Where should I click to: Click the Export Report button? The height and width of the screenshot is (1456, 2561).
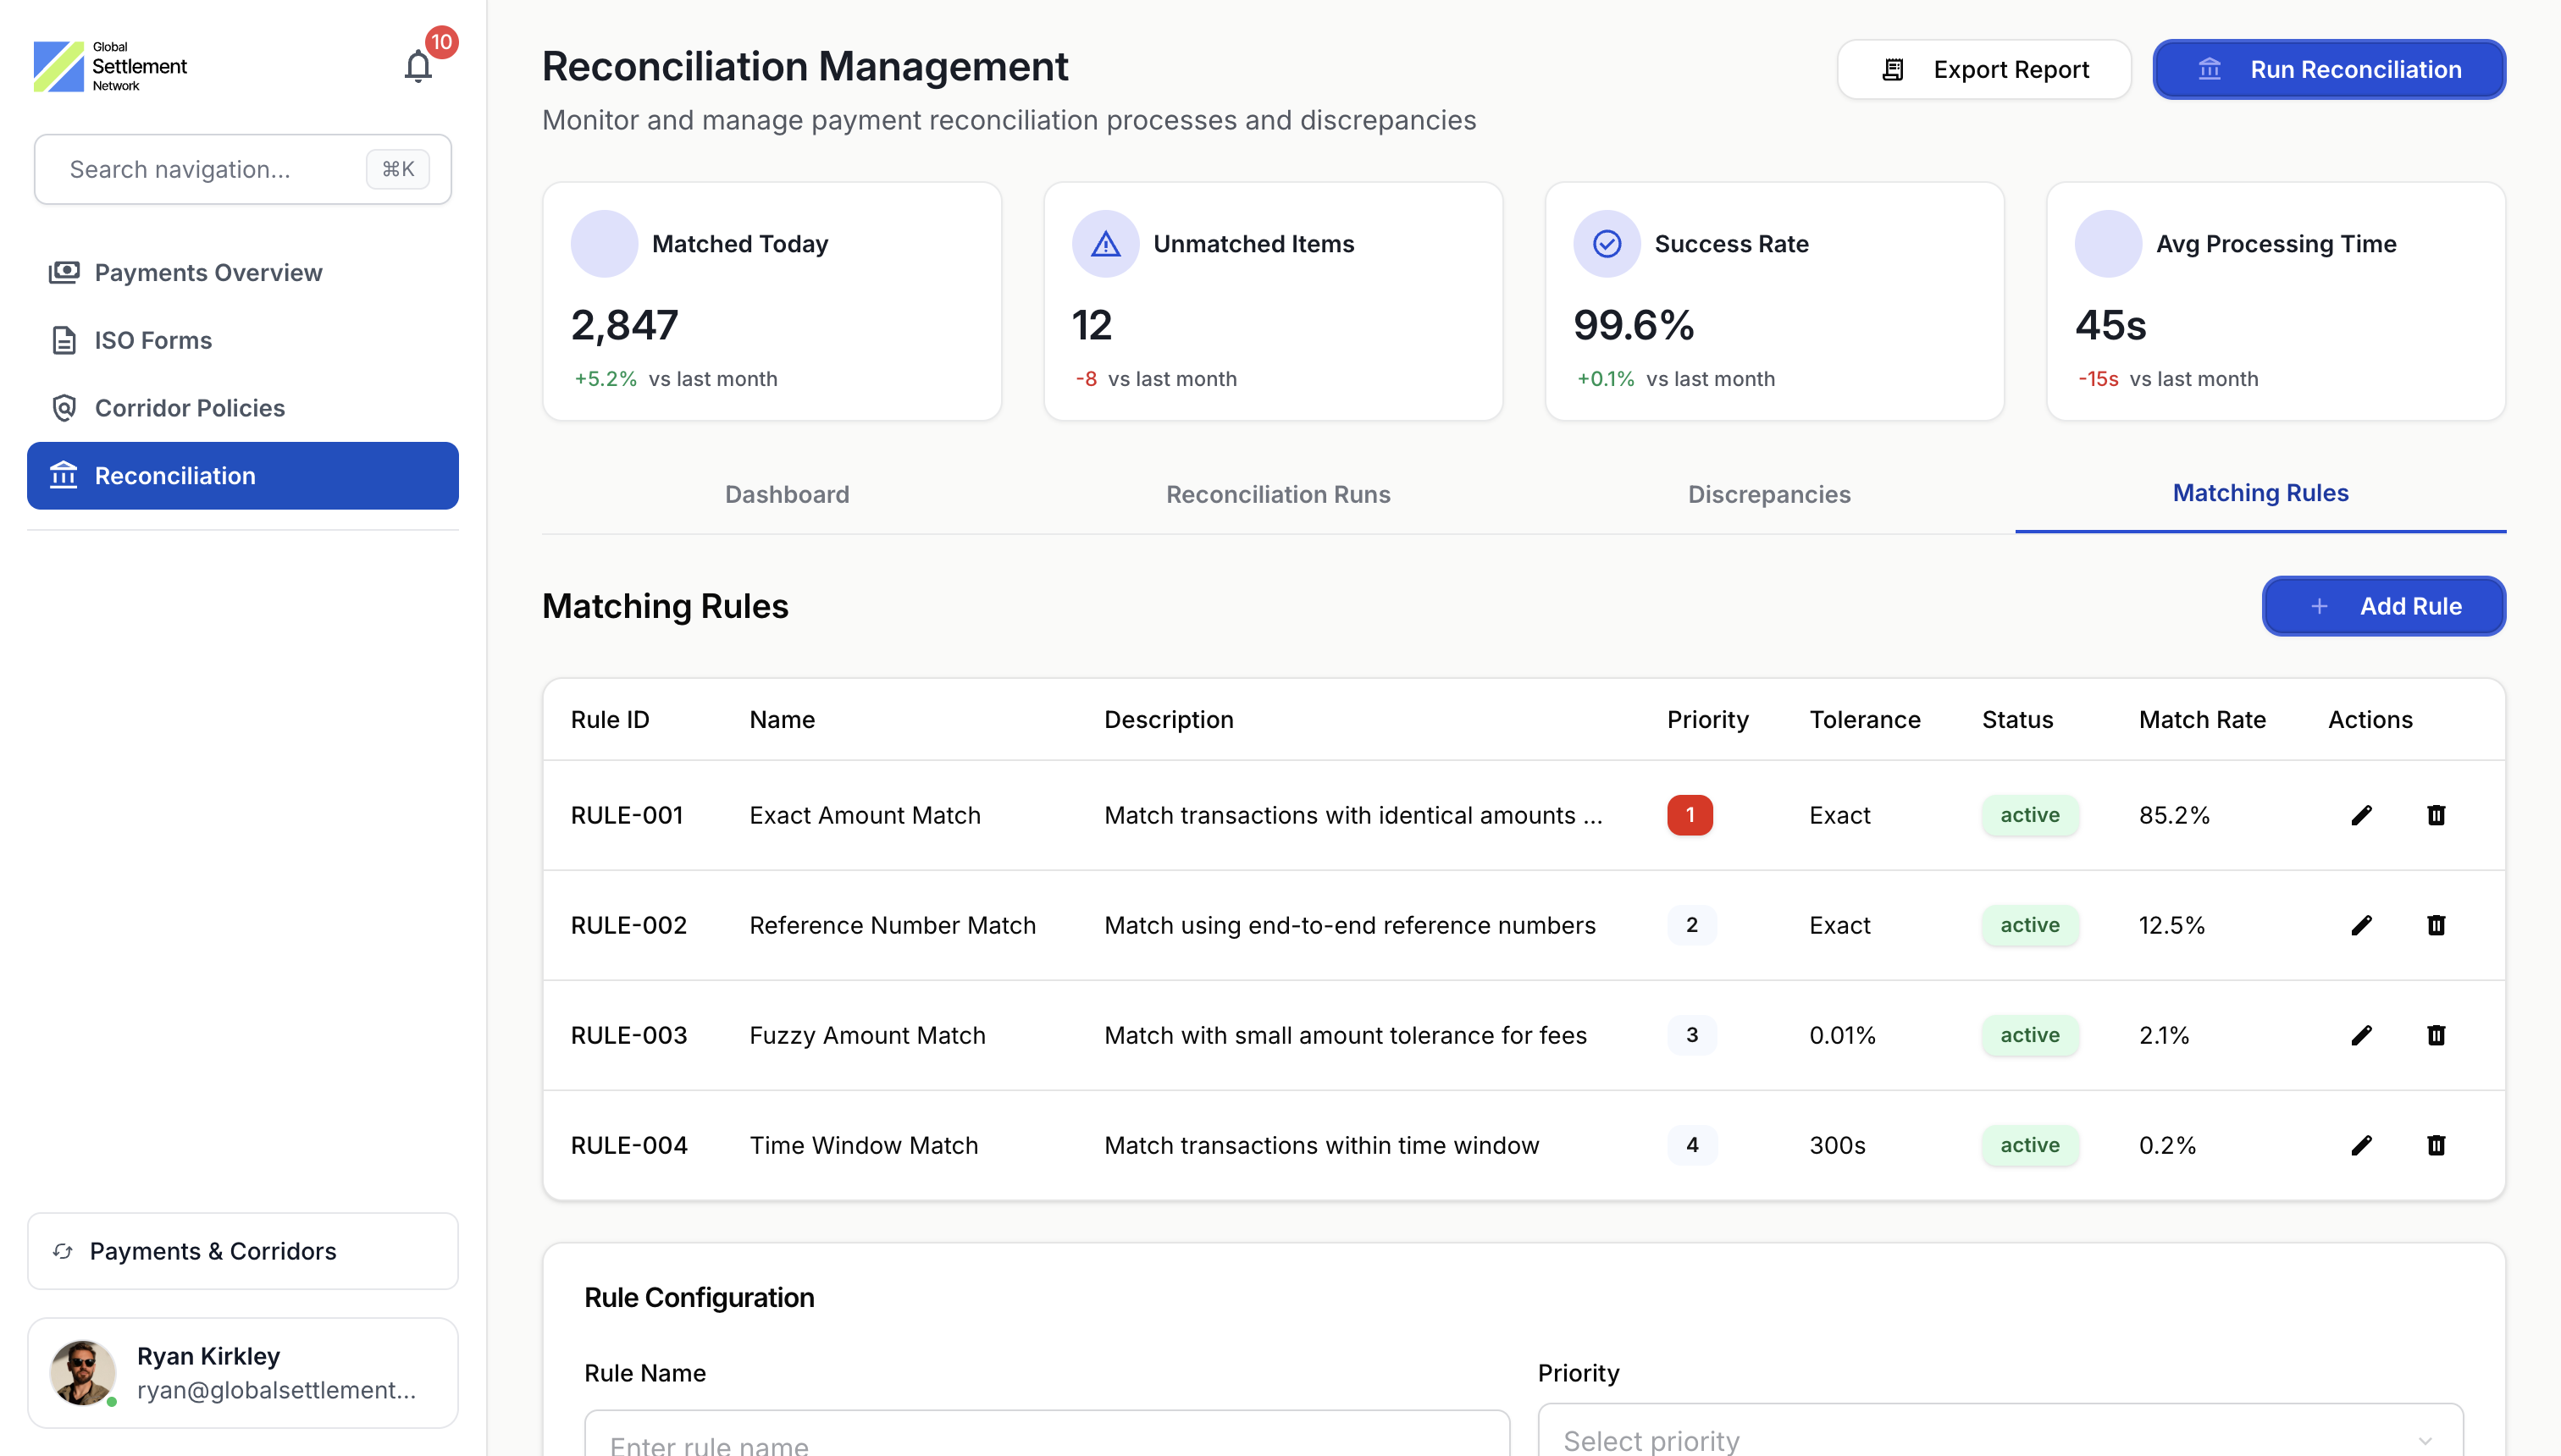tap(1985, 69)
